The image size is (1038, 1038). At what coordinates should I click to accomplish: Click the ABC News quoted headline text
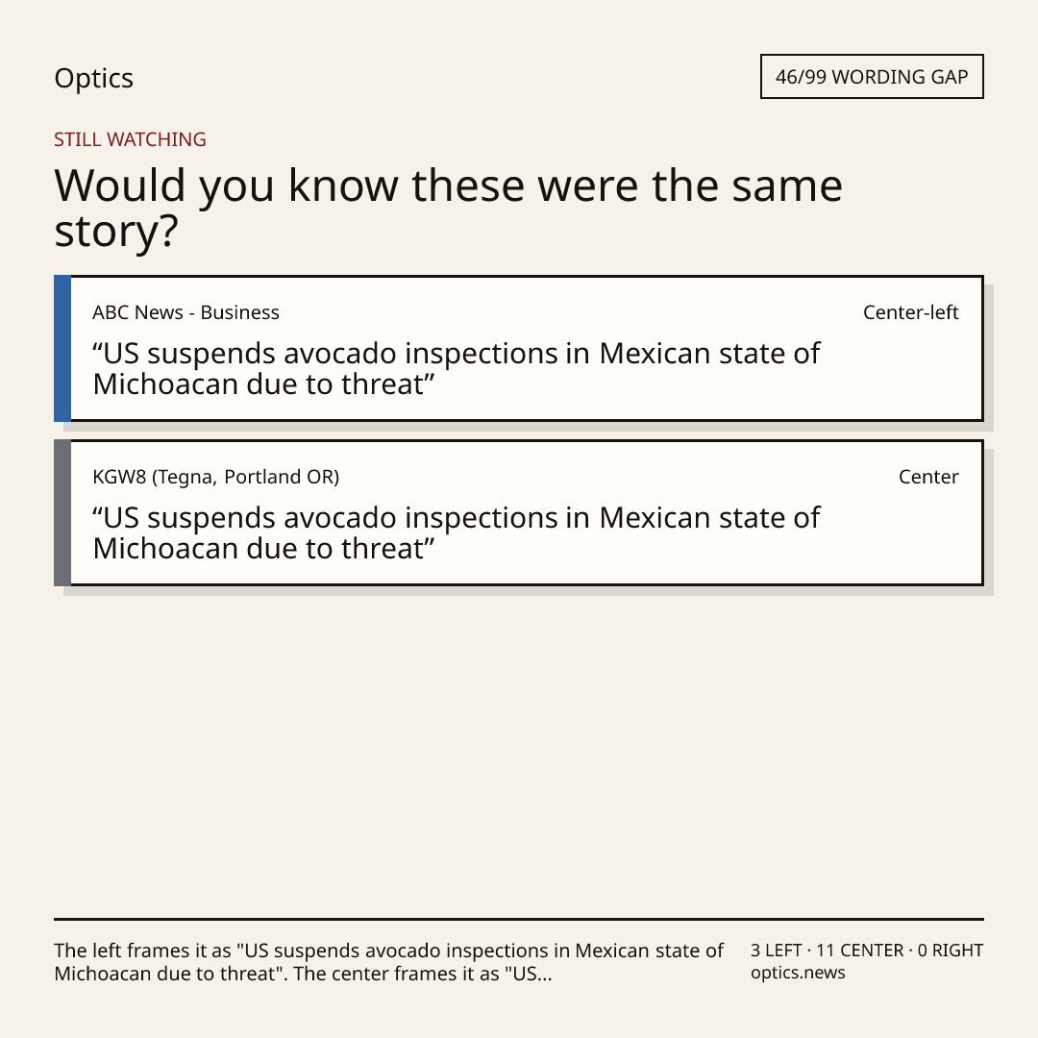457,369
